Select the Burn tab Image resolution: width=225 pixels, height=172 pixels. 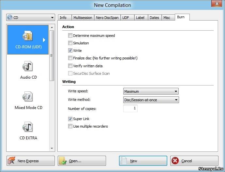point(182,17)
